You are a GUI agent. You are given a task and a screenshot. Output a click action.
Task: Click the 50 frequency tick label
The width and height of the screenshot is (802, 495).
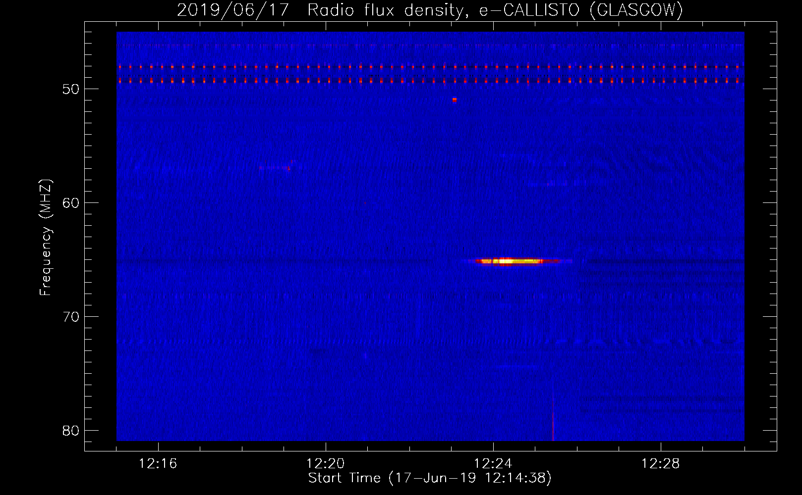tap(71, 89)
